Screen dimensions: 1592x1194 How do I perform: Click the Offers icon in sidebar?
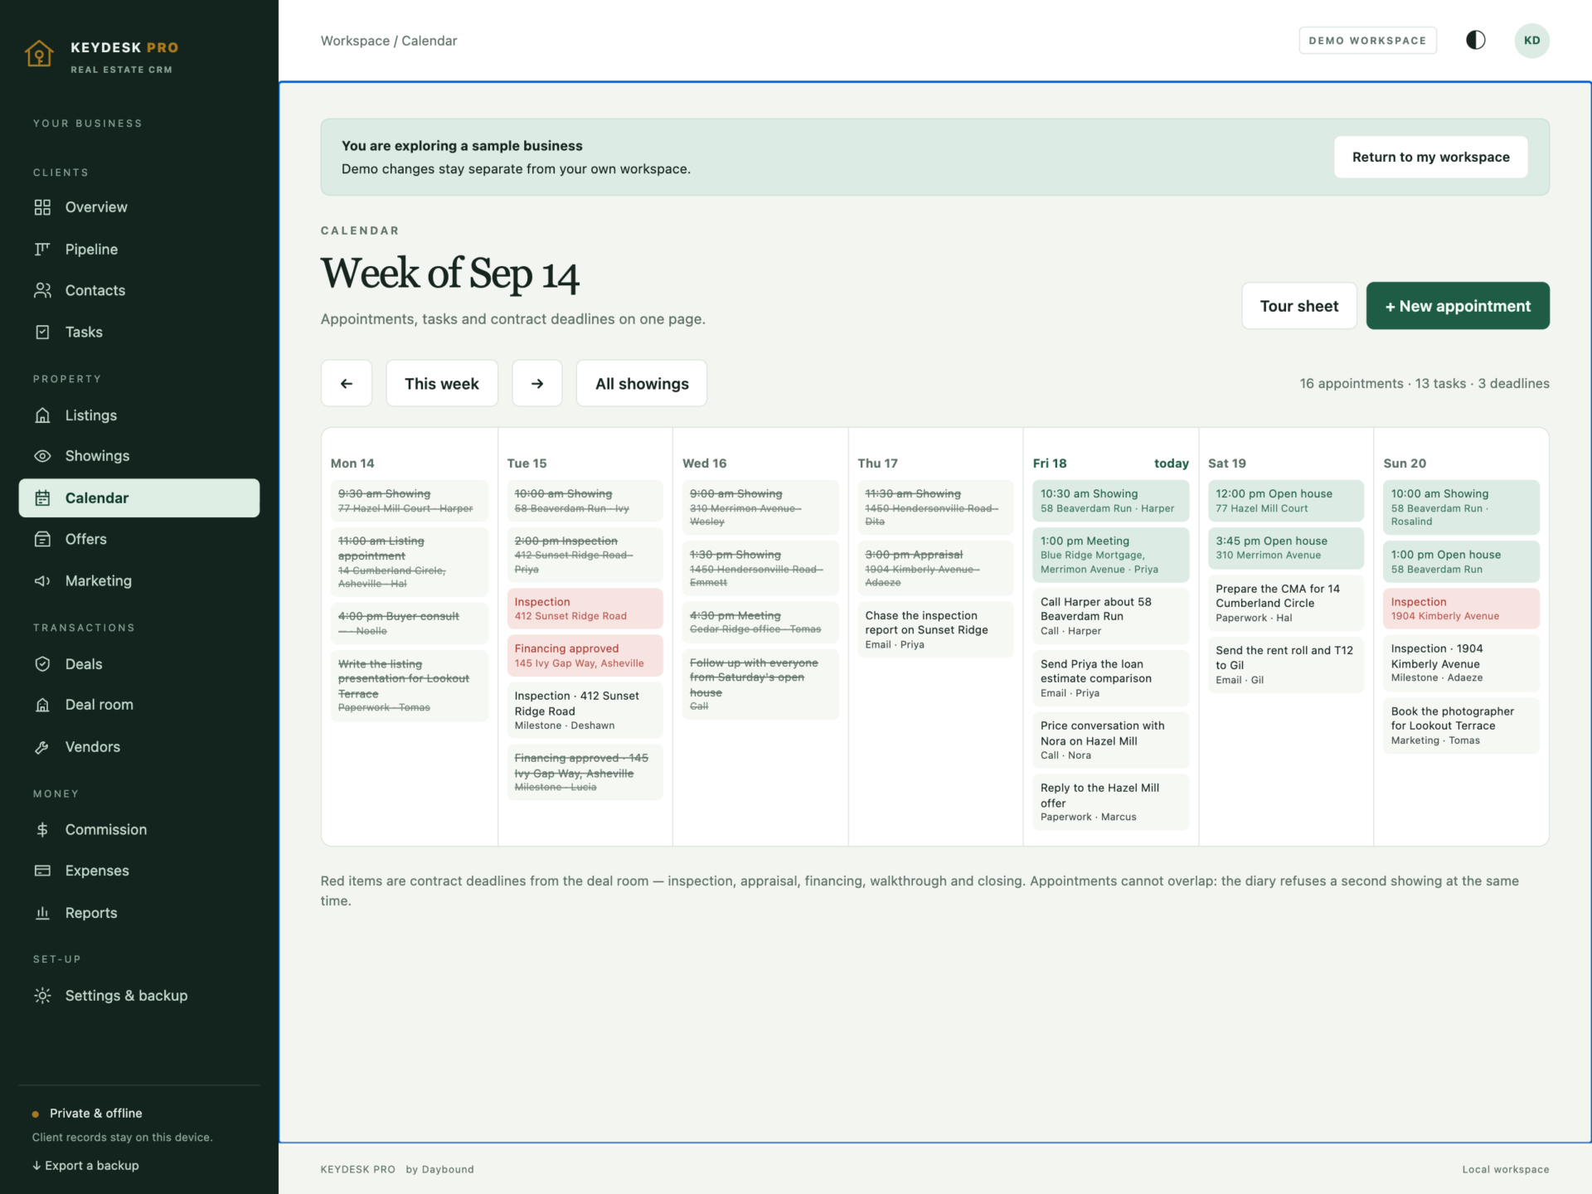42,539
